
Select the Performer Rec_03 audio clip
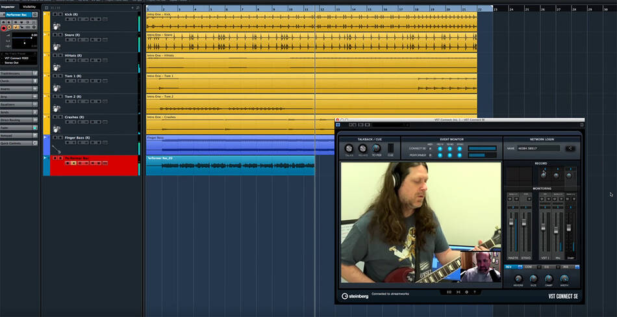(230, 166)
